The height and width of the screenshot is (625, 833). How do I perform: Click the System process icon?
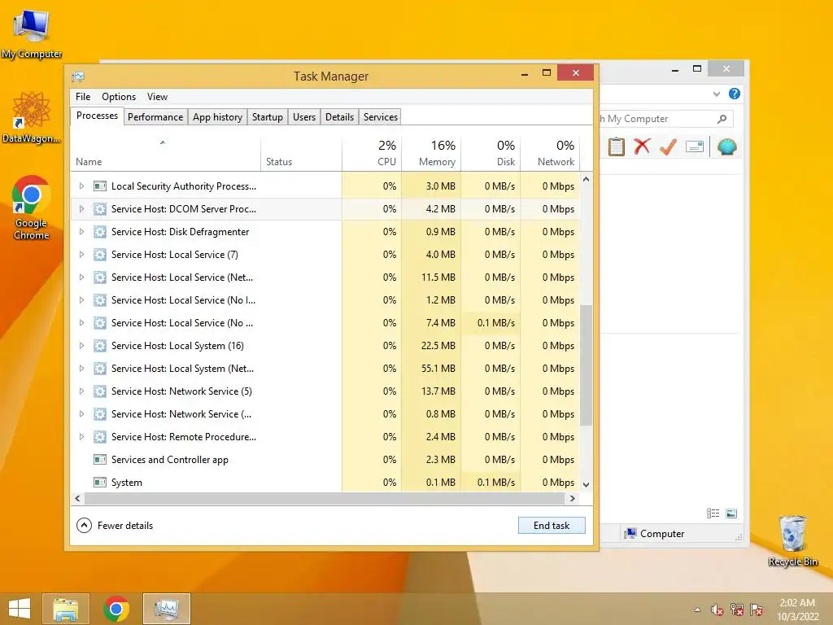tap(100, 483)
